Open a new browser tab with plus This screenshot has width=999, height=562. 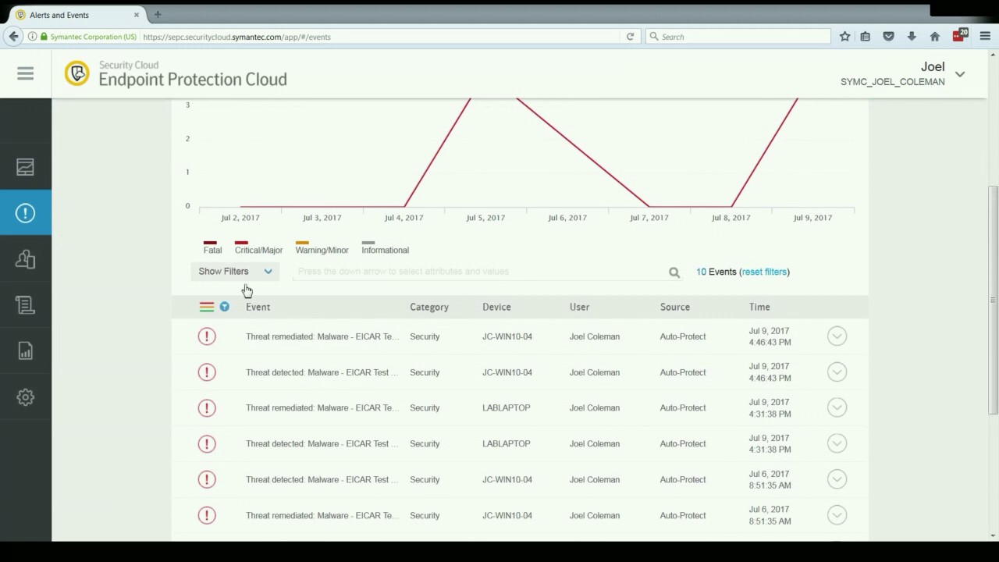pos(158,15)
